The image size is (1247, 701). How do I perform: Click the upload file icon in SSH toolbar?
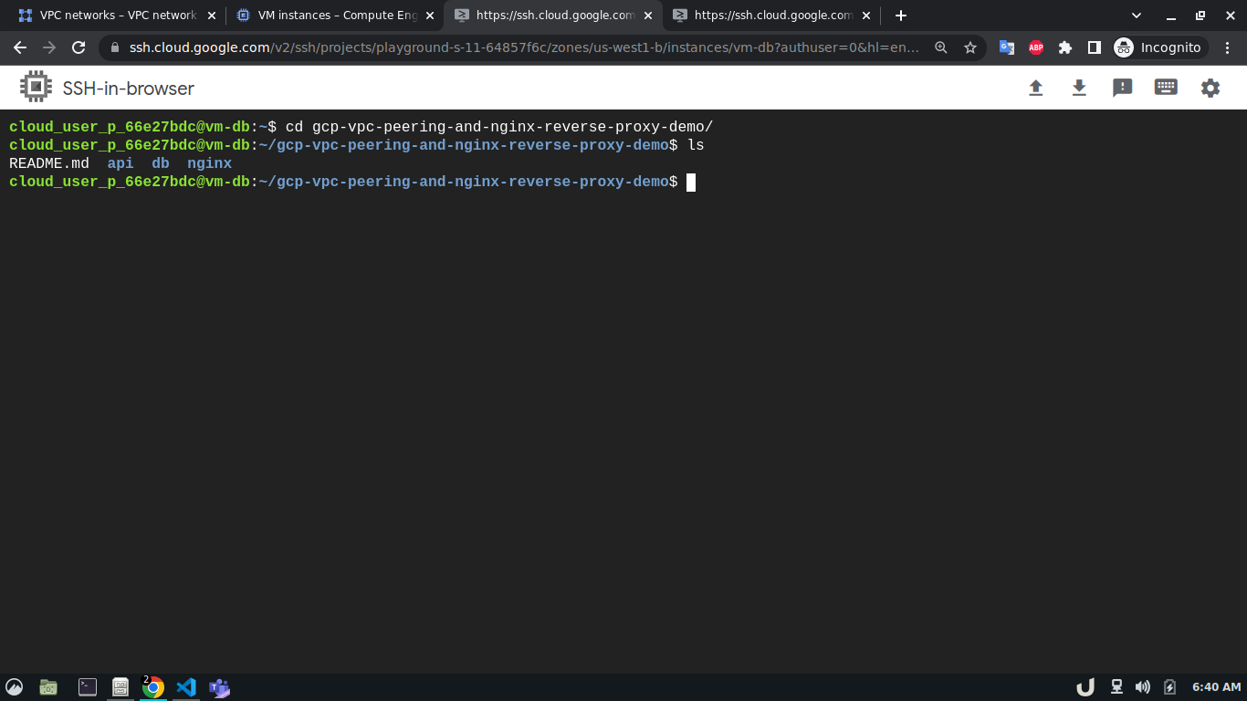[1035, 88]
